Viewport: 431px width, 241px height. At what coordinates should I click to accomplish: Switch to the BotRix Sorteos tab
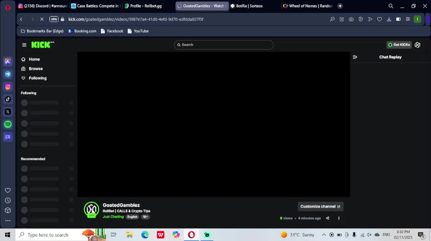pos(255,6)
